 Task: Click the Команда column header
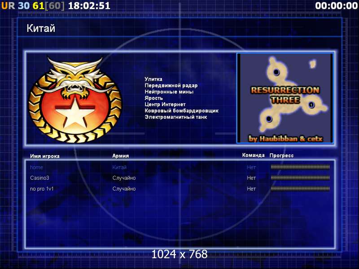tap(253, 155)
